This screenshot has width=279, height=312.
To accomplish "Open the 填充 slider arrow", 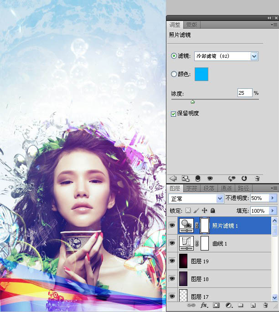I will coord(273,210).
